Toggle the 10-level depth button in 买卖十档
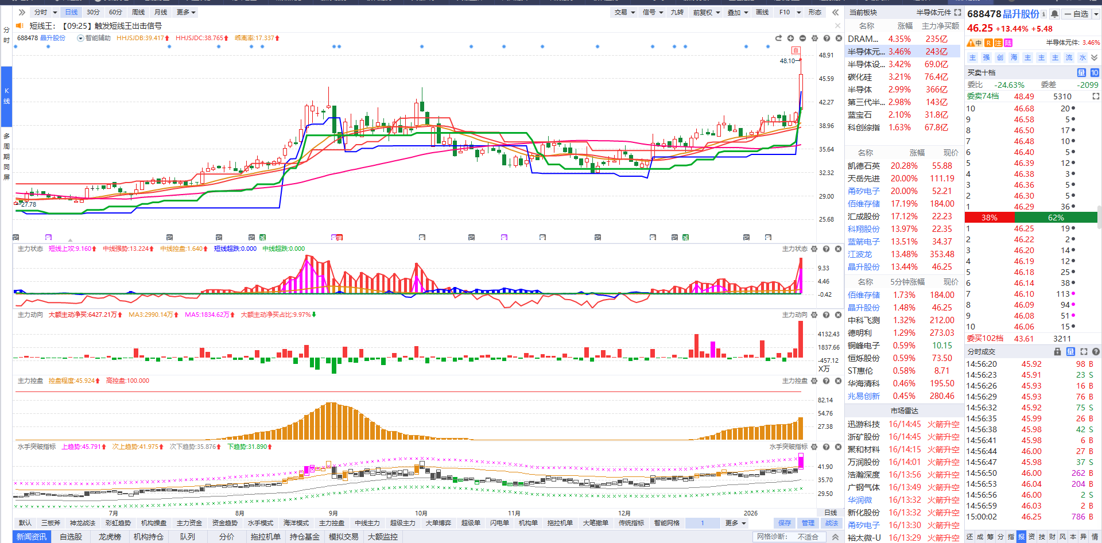Image resolution: width=1102 pixels, height=543 pixels. (1095, 72)
